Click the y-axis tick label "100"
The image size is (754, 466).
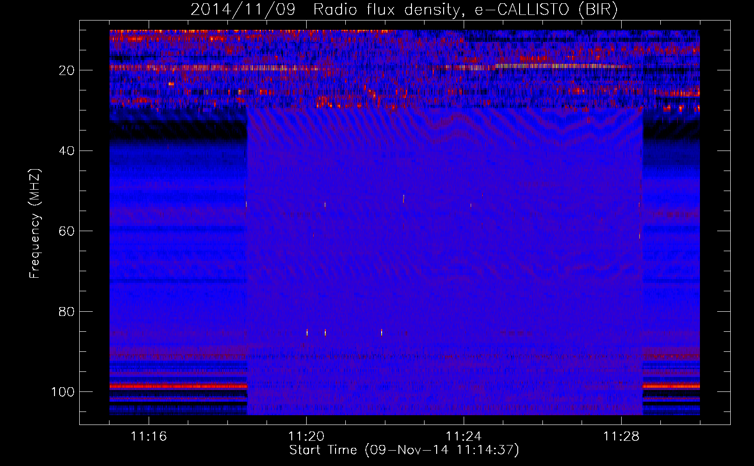pos(62,392)
